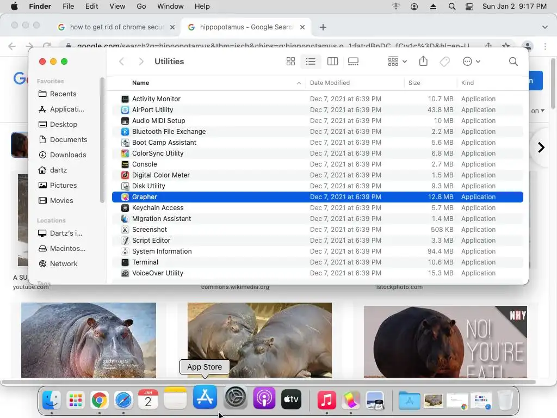557x418 pixels.
Task: Open the View menu
Action: click(117, 7)
